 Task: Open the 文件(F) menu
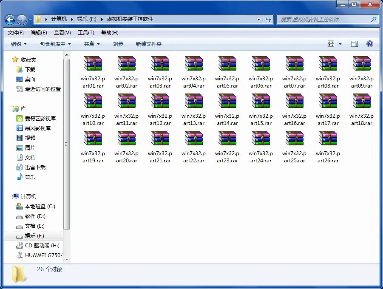tap(15, 32)
